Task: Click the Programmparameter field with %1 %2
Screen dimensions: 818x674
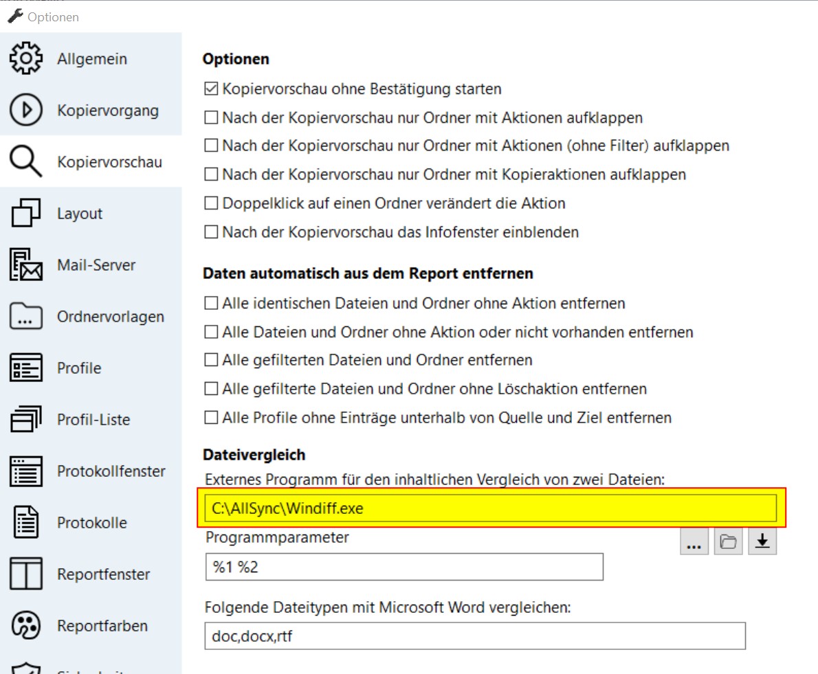Action: 404,568
